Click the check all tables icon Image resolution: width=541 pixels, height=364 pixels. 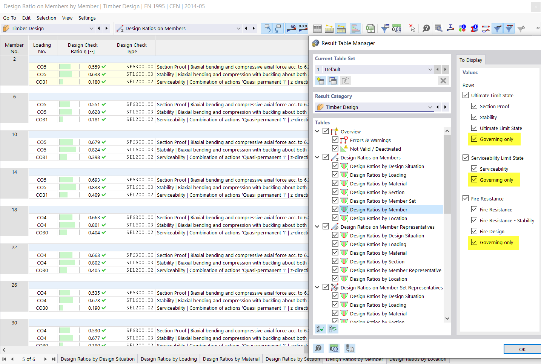pyautogui.click(x=320, y=329)
